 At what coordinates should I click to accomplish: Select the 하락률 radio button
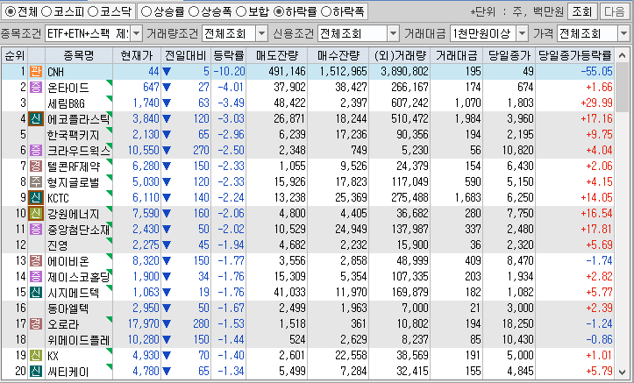[x=279, y=11]
